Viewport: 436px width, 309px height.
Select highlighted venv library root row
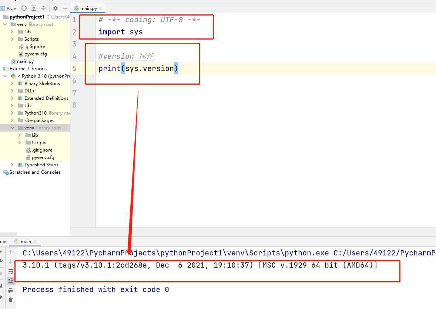(35, 128)
